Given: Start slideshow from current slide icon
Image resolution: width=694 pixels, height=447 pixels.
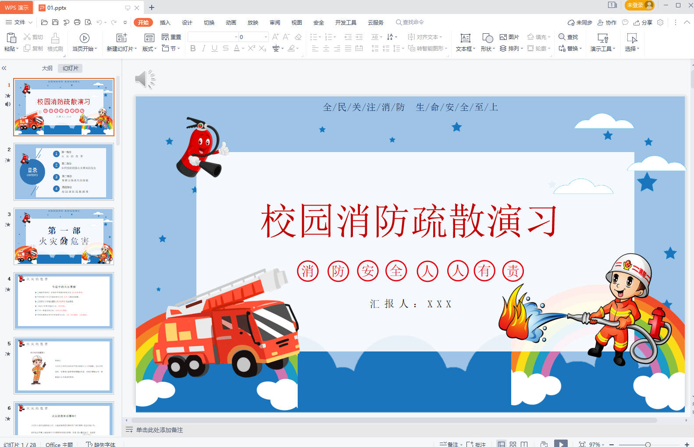Looking at the screenshot, I should coord(85,38).
